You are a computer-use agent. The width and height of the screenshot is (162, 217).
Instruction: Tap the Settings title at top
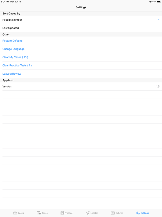[x=81, y=7]
